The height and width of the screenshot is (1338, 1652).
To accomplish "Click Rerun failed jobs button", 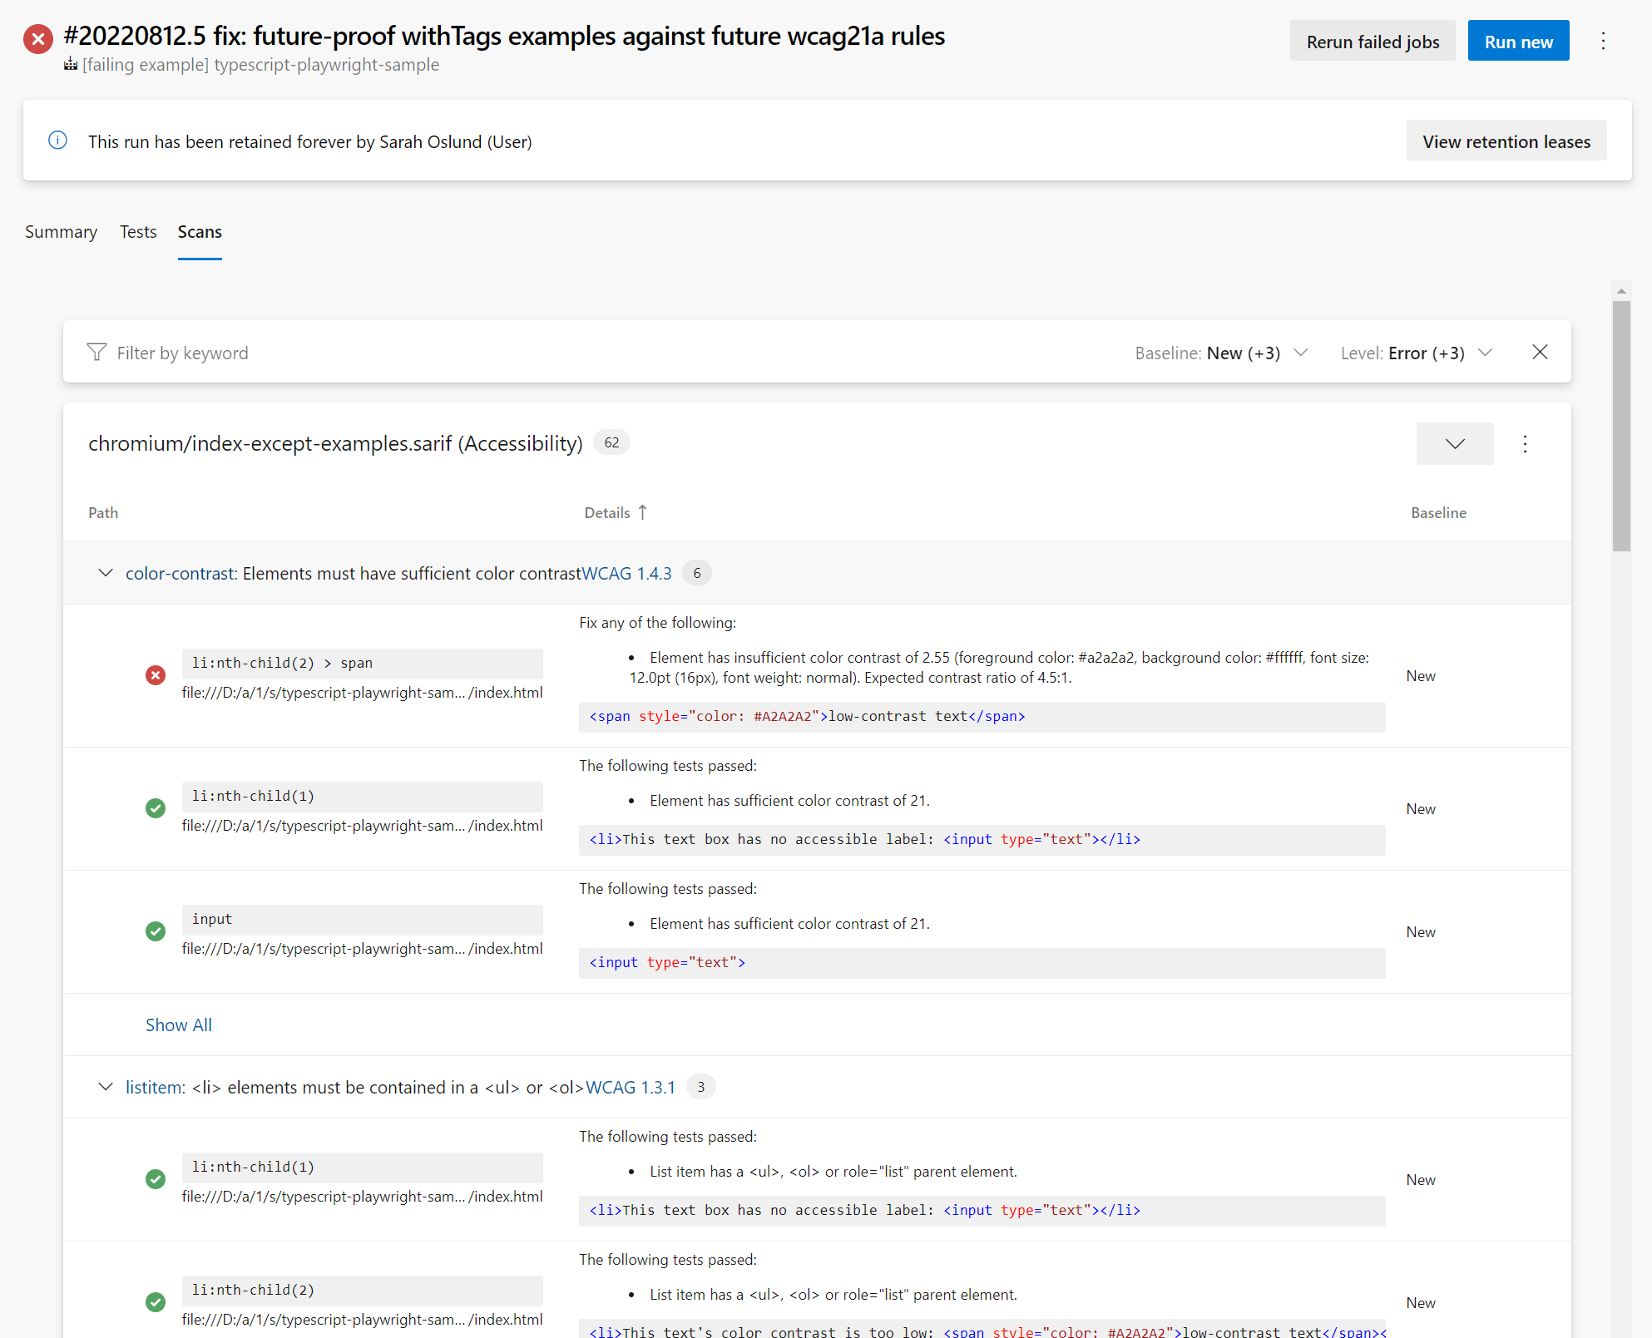I will coord(1372,42).
